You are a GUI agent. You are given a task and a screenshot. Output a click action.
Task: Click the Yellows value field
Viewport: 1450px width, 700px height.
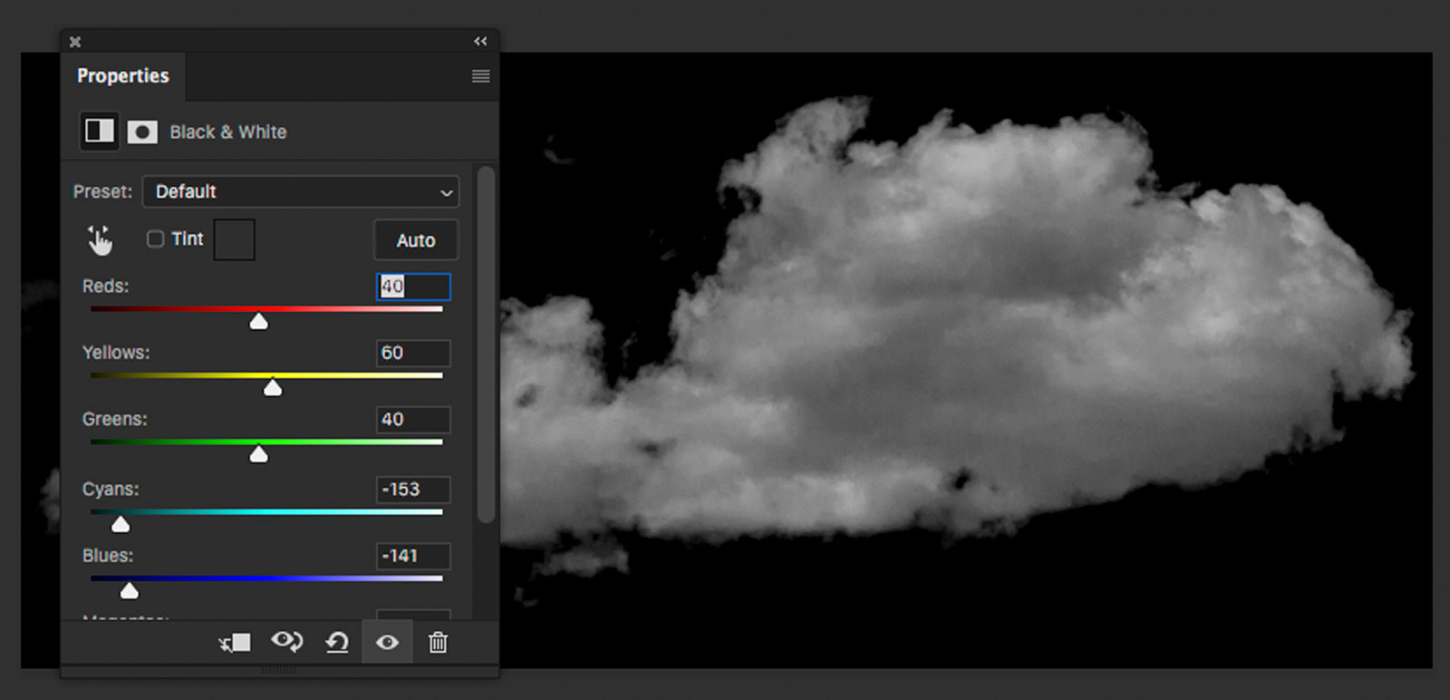click(x=413, y=353)
